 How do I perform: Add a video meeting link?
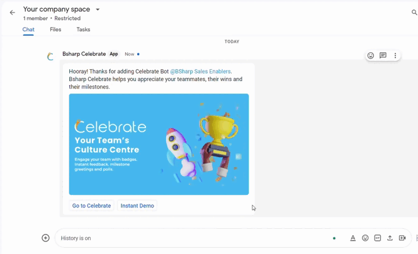pos(402,238)
